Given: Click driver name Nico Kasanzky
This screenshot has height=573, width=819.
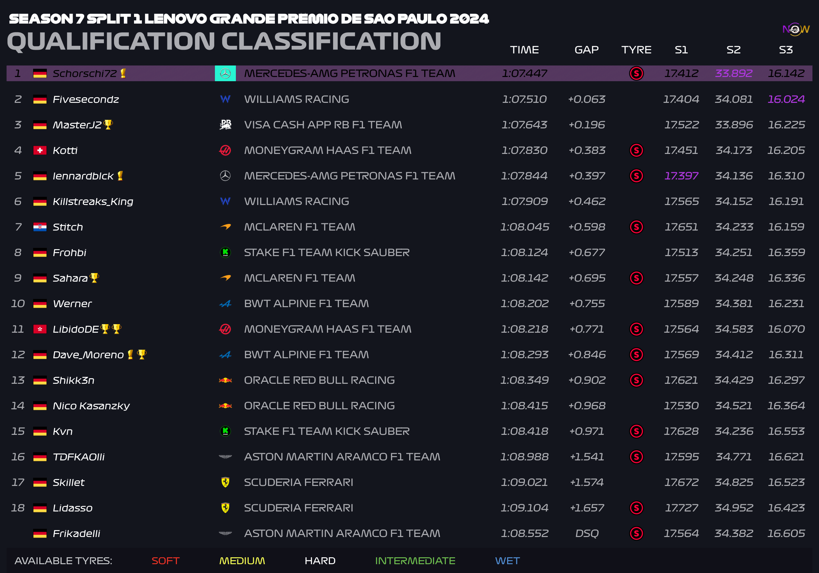Looking at the screenshot, I should pos(91,406).
